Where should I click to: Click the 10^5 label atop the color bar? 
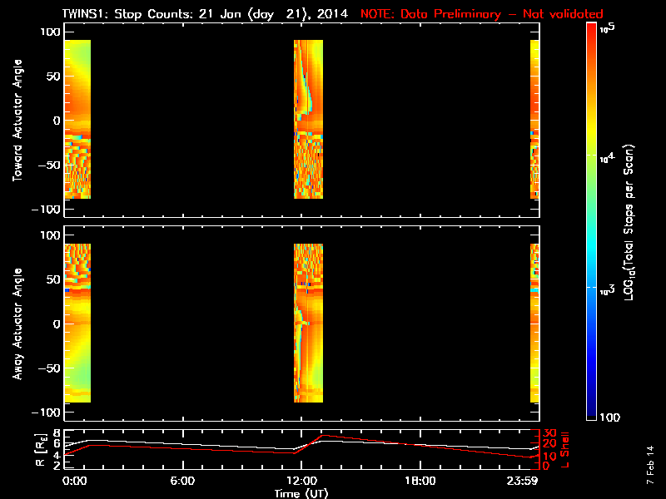point(608,28)
